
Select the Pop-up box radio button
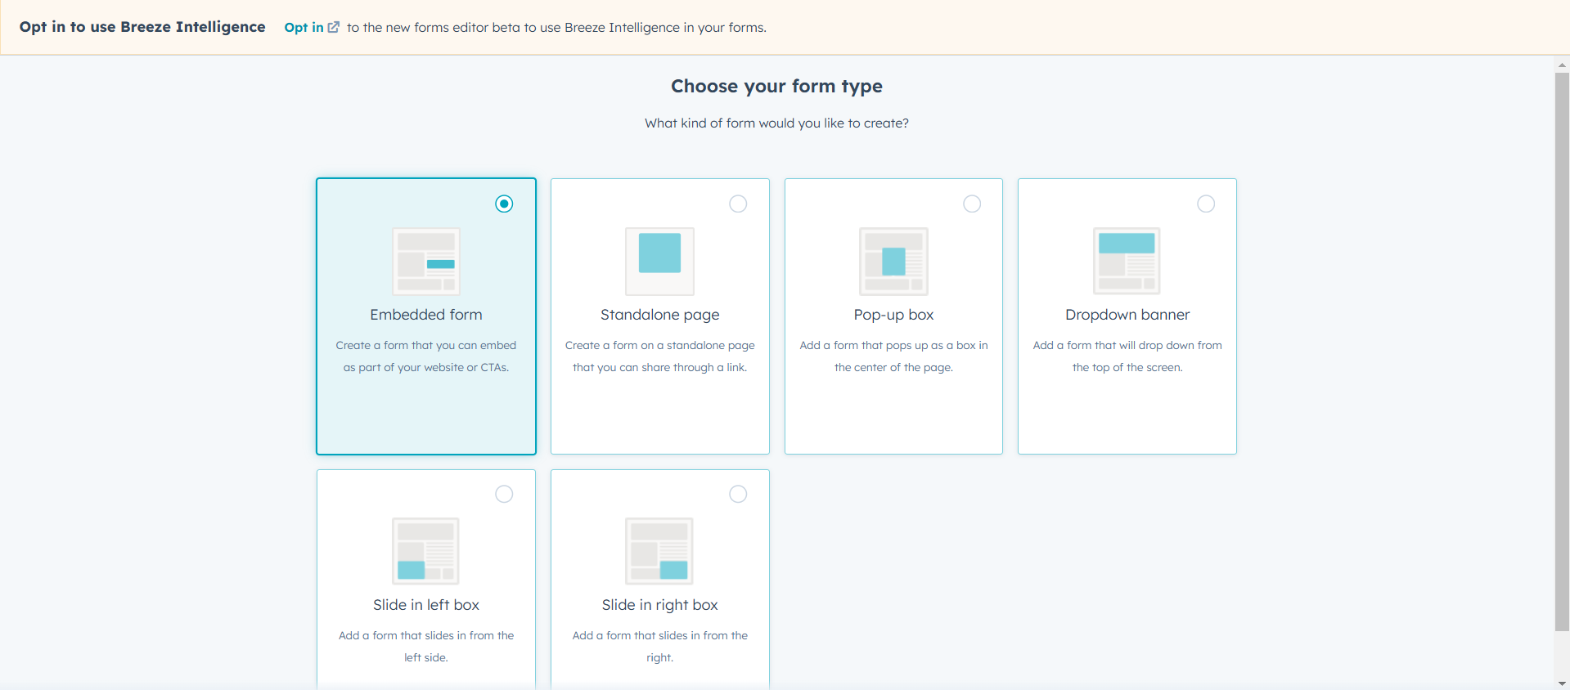(x=972, y=204)
